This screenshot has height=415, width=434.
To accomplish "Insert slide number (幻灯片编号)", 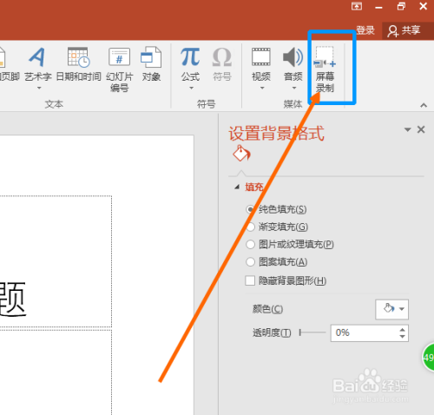I will 119,69.
